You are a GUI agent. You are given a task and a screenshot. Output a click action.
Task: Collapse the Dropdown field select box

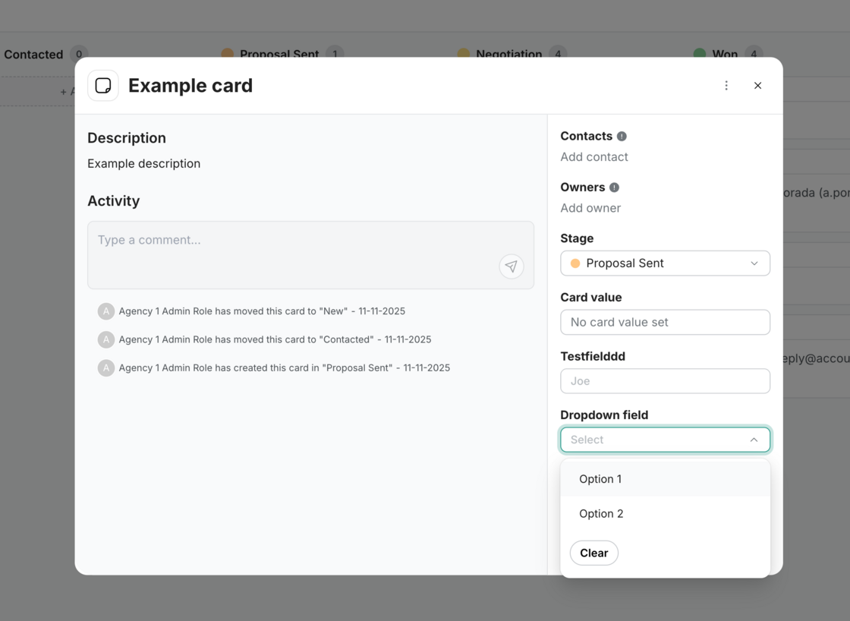click(665, 440)
